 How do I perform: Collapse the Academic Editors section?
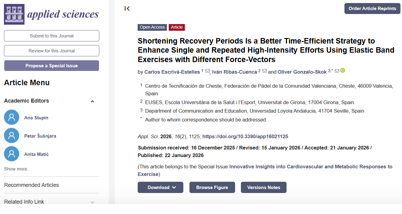point(92,101)
